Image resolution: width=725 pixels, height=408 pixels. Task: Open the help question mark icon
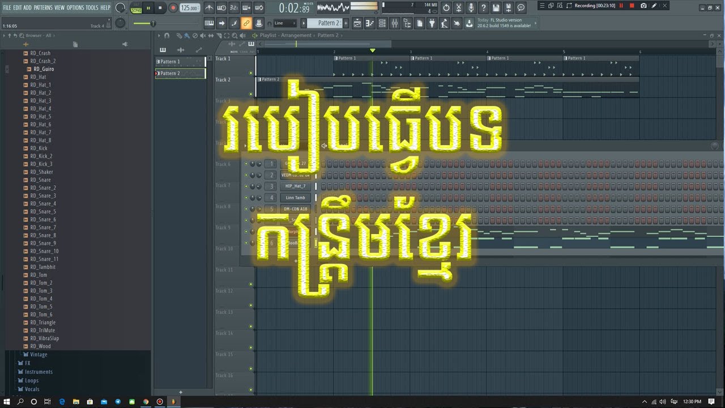(483, 8)
